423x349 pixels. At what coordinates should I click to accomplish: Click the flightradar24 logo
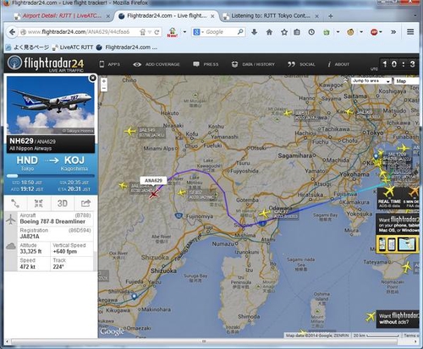[x=46, y=63]
